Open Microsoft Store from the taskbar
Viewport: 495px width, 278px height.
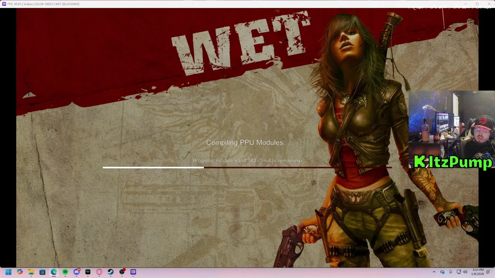pyautogui.click(x=43, y=272)
